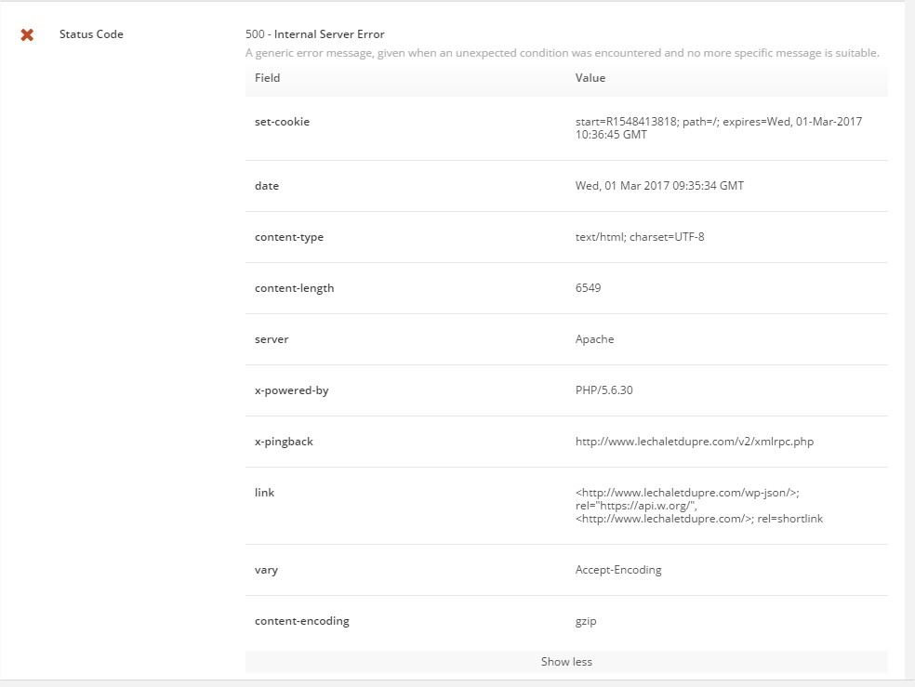Select the set-cookie field row
Image resolution: width=915 pixels, height=687 pixels.
coord(566,128)
